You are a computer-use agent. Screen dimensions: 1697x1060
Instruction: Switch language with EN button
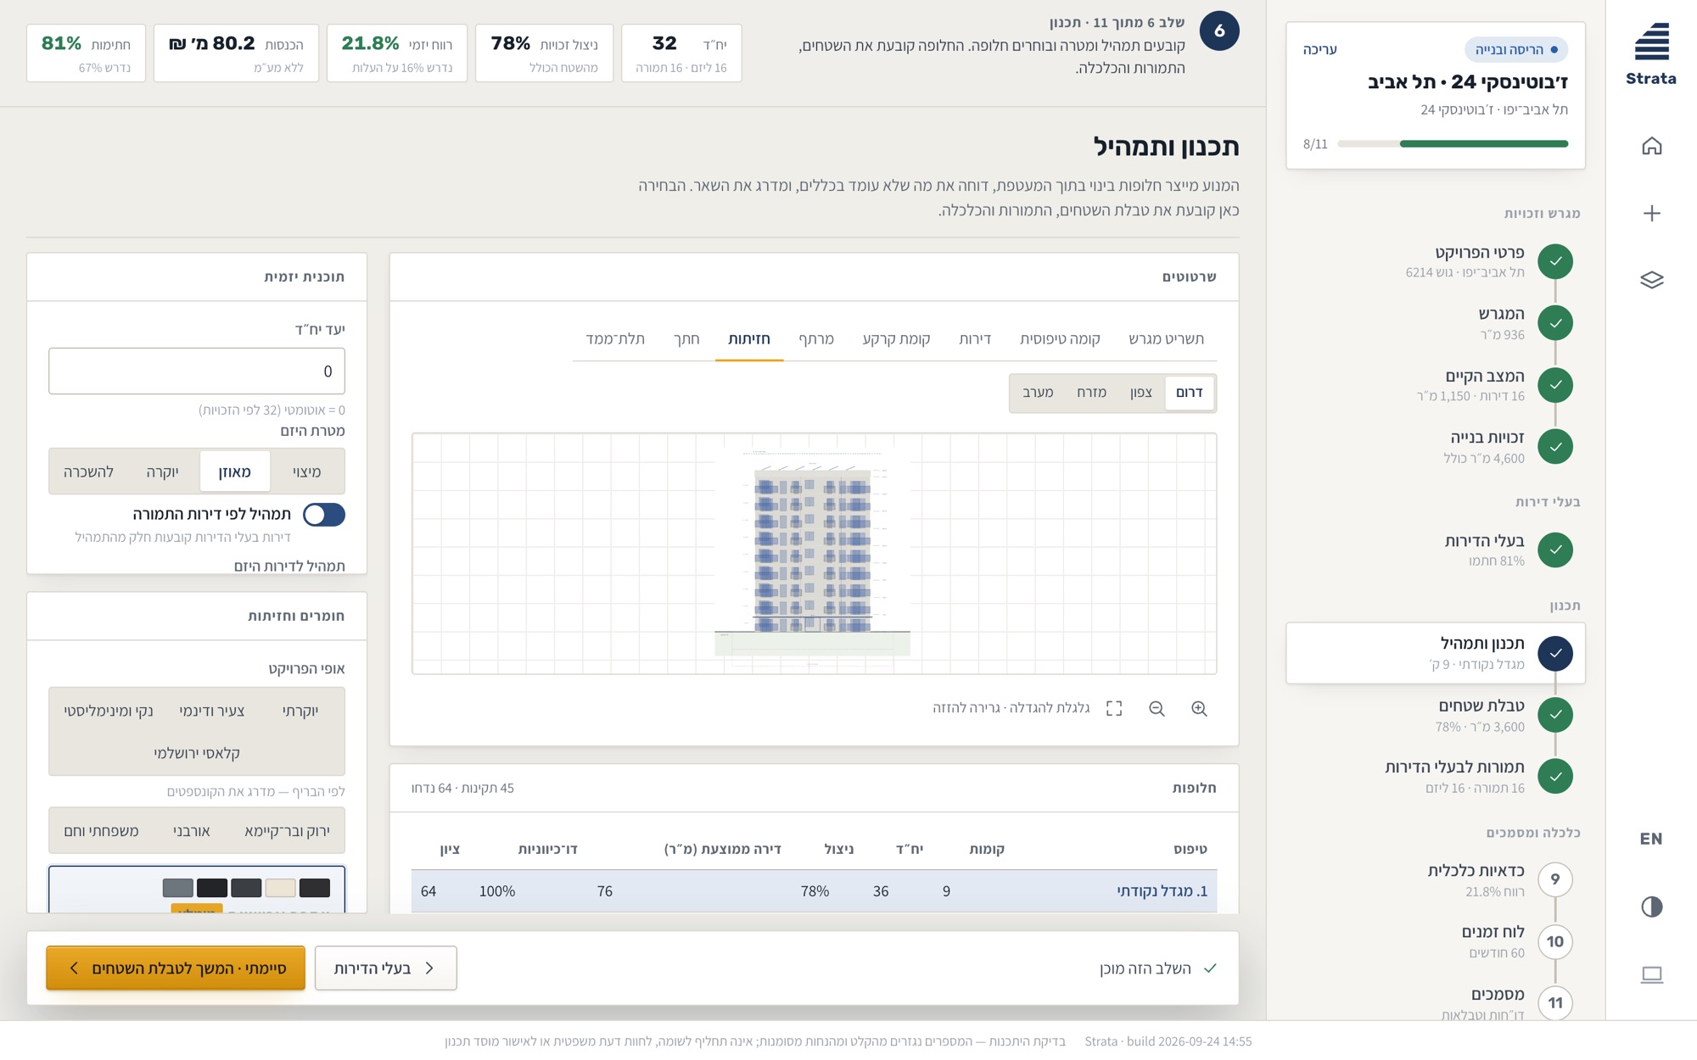click(x=1651, y=839)
